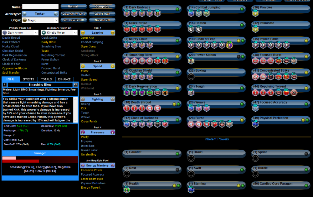Screen dimensions: 313x197
Task: Select the Provoke enhancement slot icon
Action: [x=255, y=13]
